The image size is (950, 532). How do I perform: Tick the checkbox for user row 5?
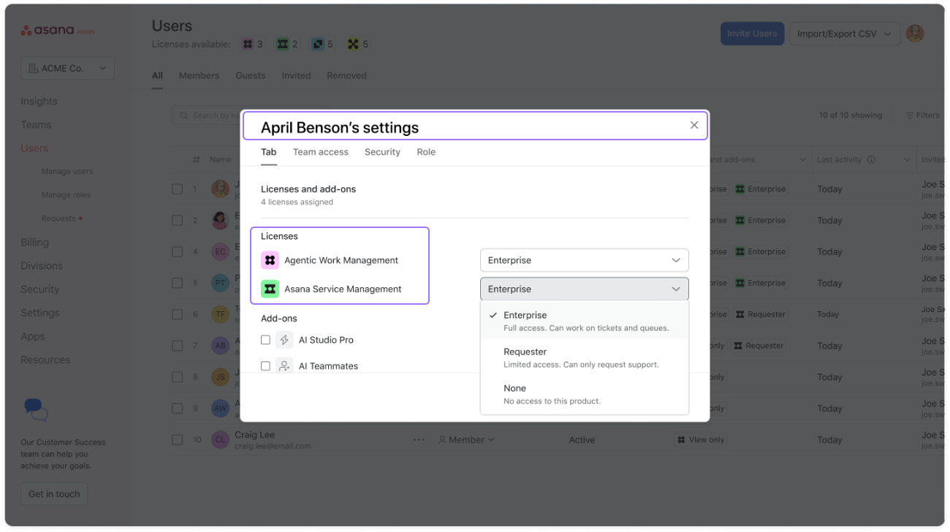coord(178,283)
